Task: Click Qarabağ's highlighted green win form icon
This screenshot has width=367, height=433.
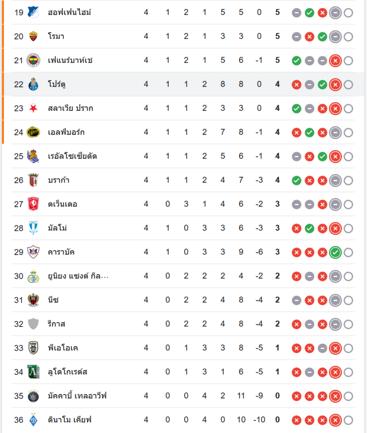Action: (335, 252)
